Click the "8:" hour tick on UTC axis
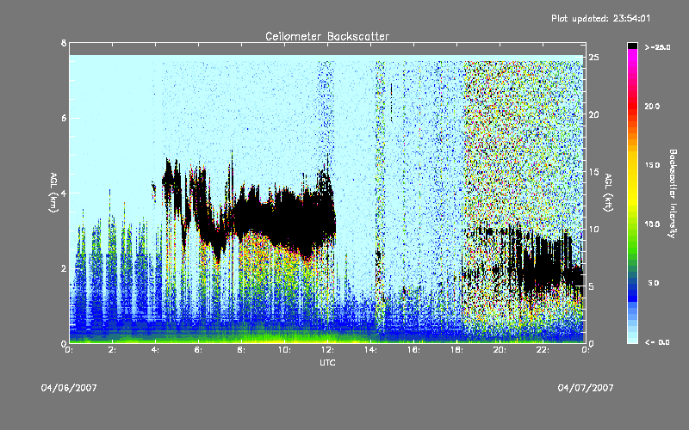Image resolution: width=689 pixels, height=430 pixels. (241, 350)
